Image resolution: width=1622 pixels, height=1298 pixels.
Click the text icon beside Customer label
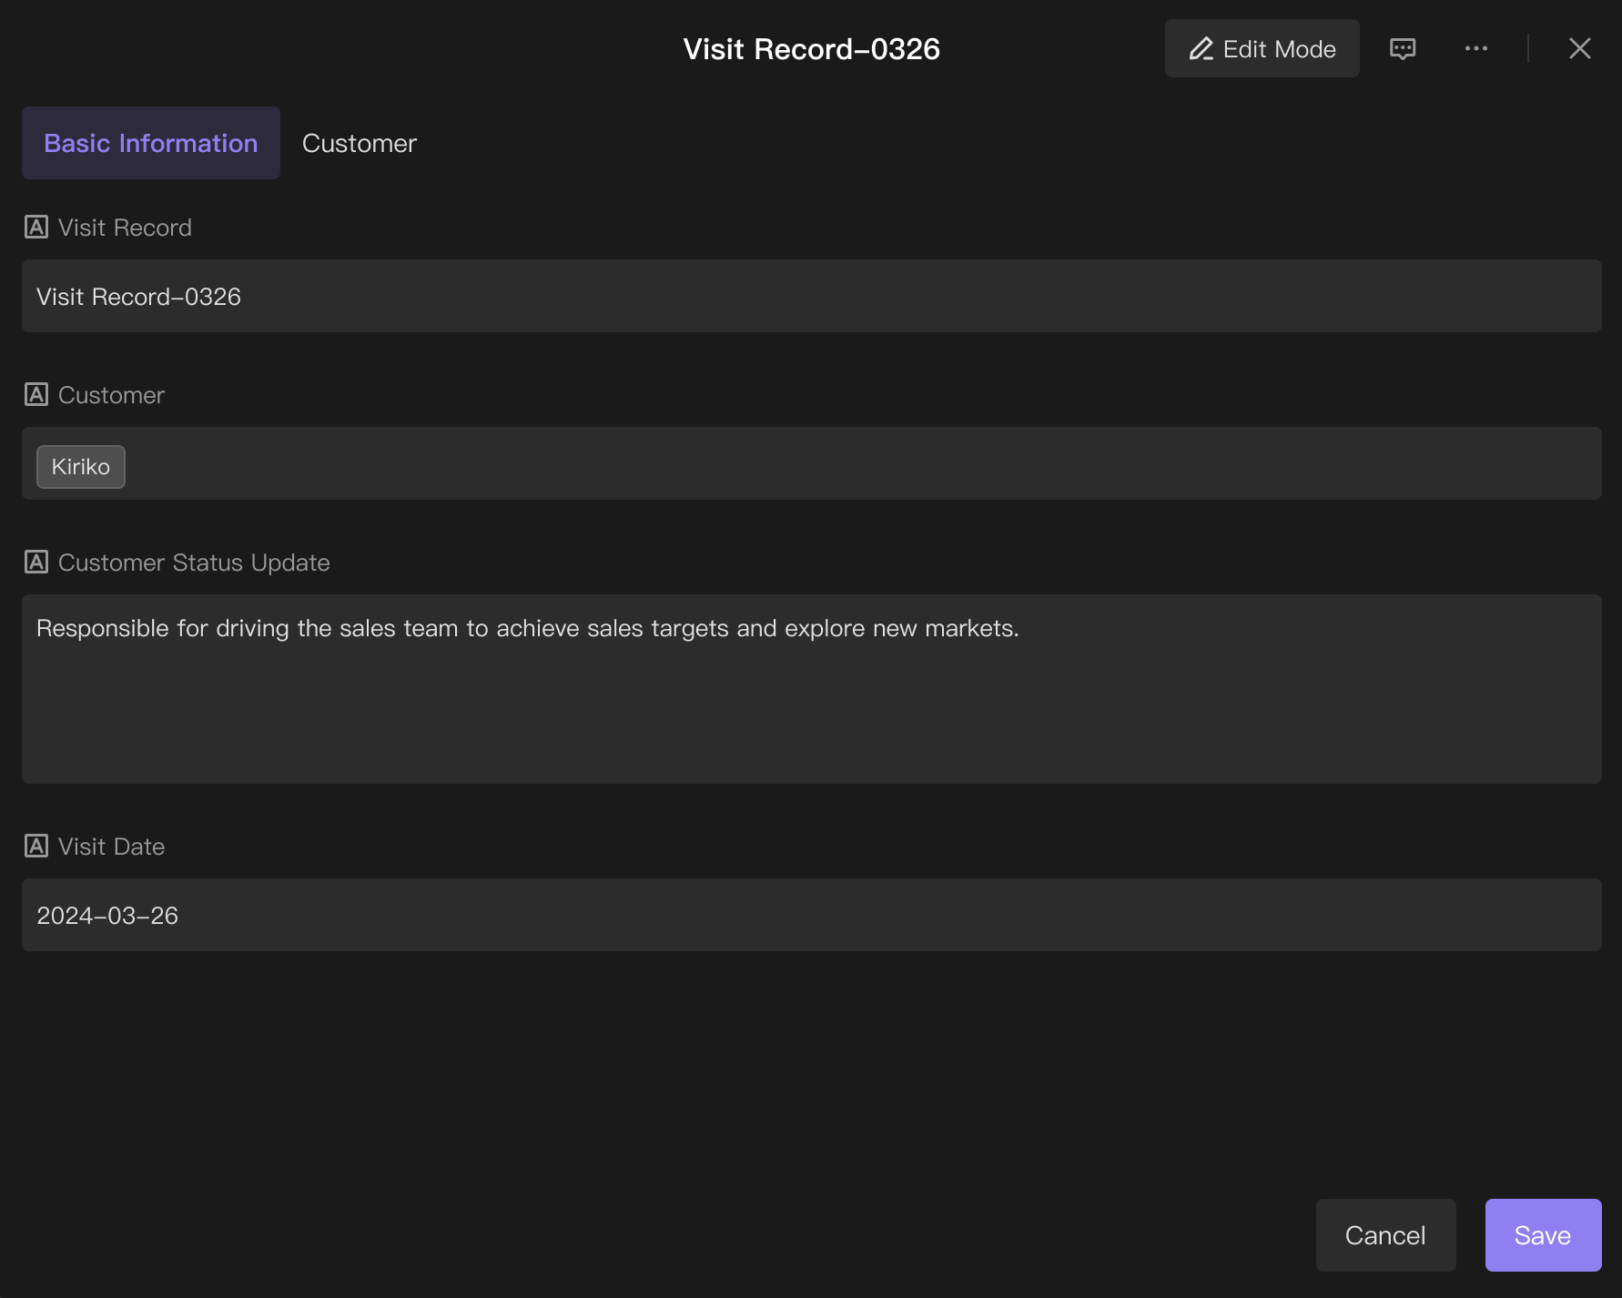[36, 395]
